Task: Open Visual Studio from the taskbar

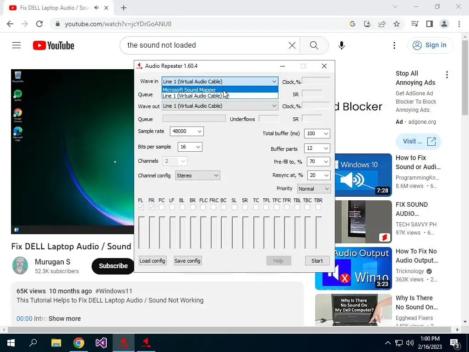Action: point(101,343)
